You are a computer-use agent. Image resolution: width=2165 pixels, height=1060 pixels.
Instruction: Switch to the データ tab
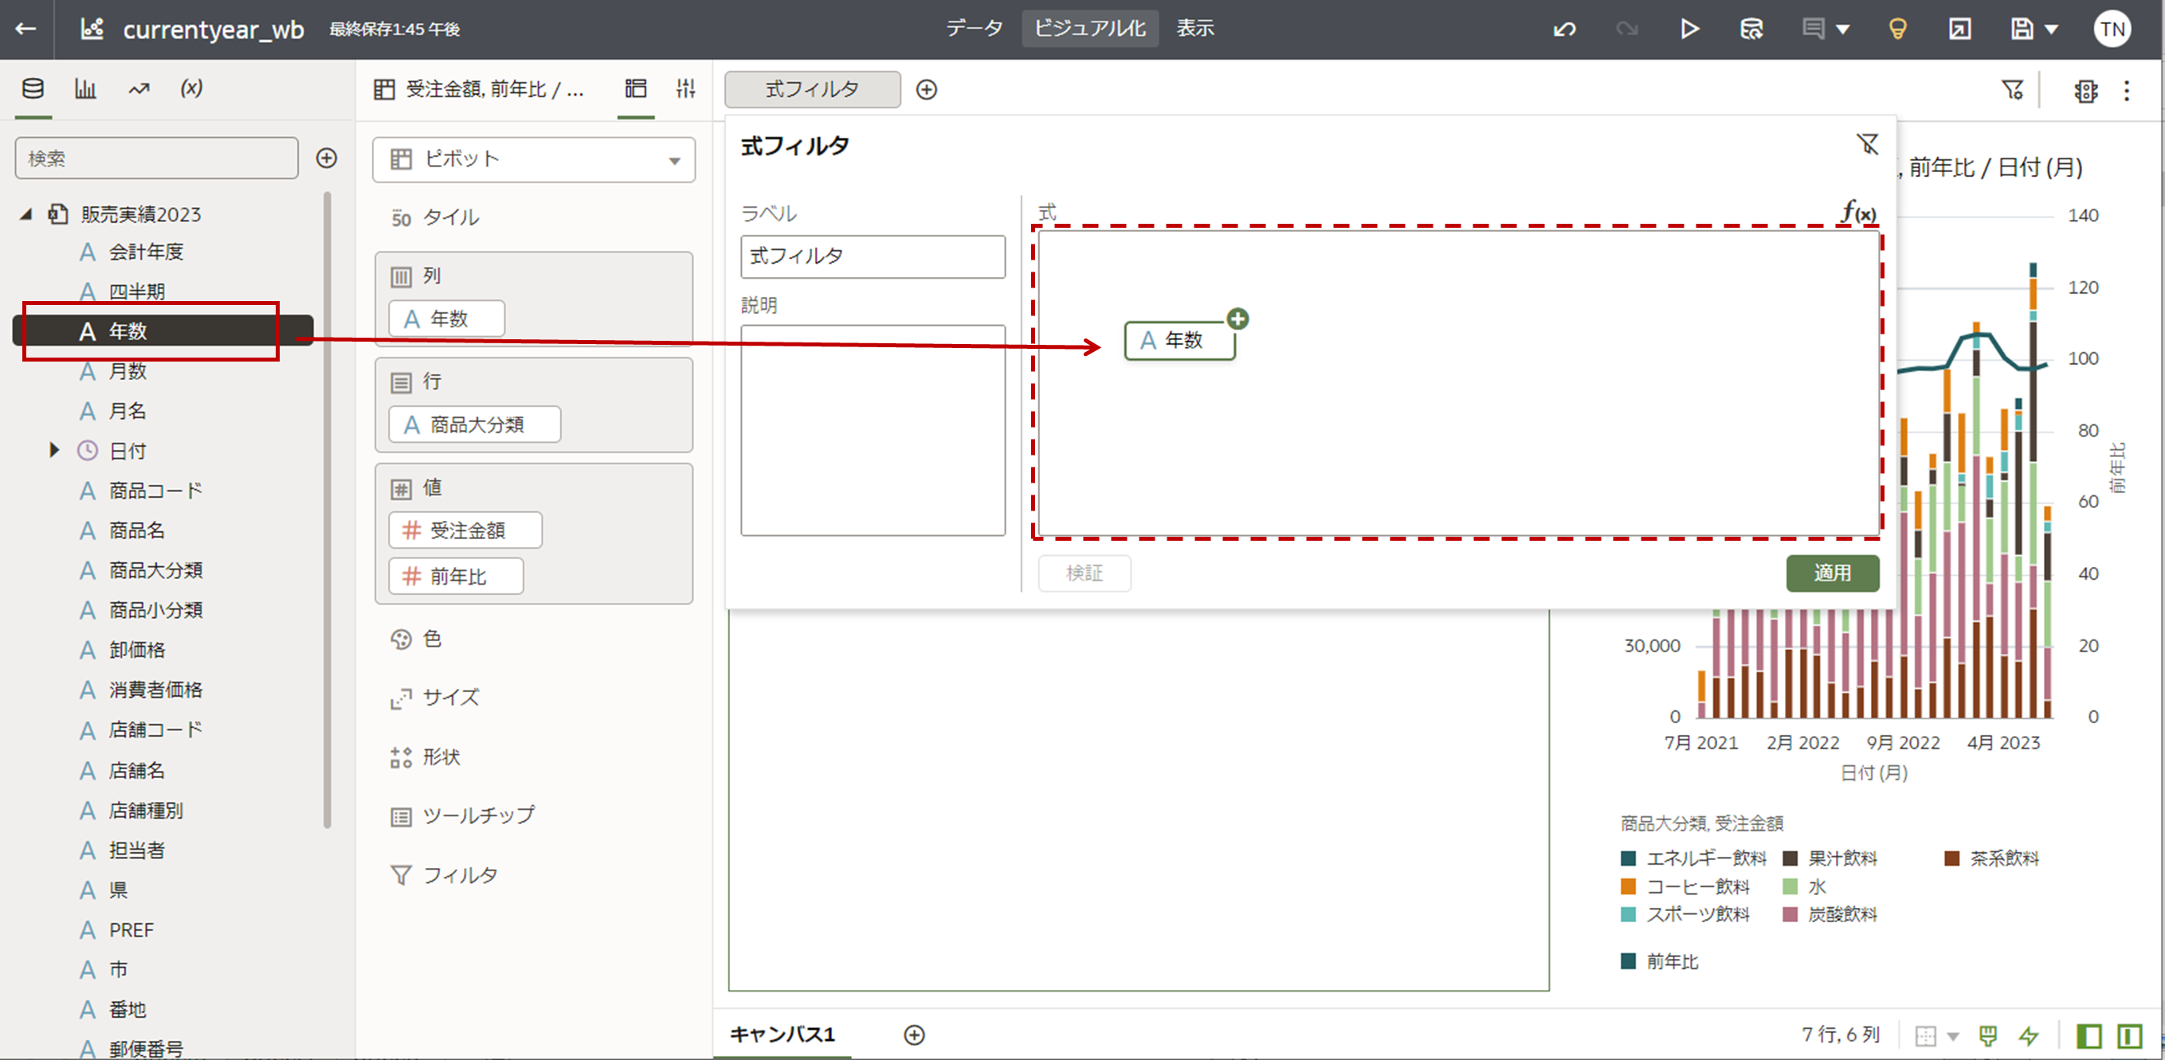973,29
